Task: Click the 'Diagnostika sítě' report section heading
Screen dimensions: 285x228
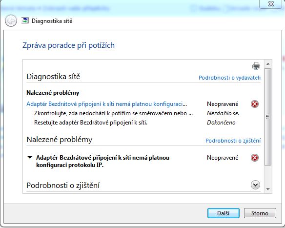Action: point(53,77)
